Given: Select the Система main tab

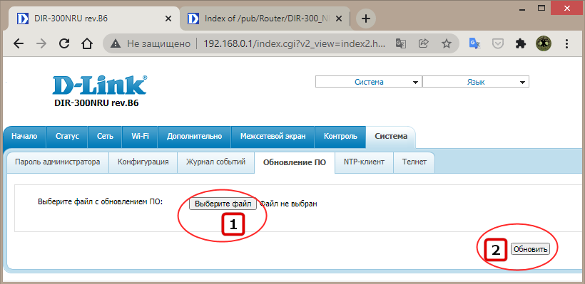Looking at the screenshot, I should (x=391, y=137).
